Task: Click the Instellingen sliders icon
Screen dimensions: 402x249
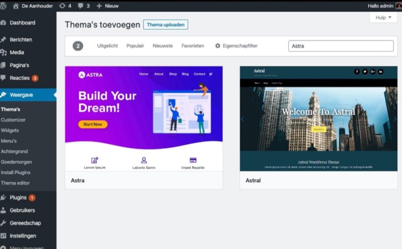Action: [x=3, y=236]
